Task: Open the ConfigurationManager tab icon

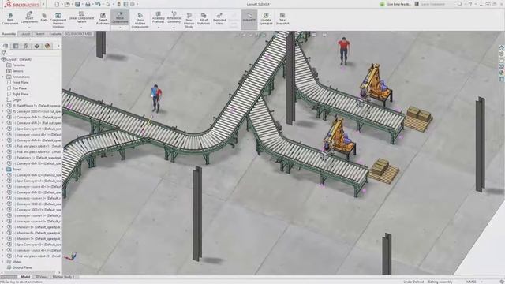Action: click(26, 46)
